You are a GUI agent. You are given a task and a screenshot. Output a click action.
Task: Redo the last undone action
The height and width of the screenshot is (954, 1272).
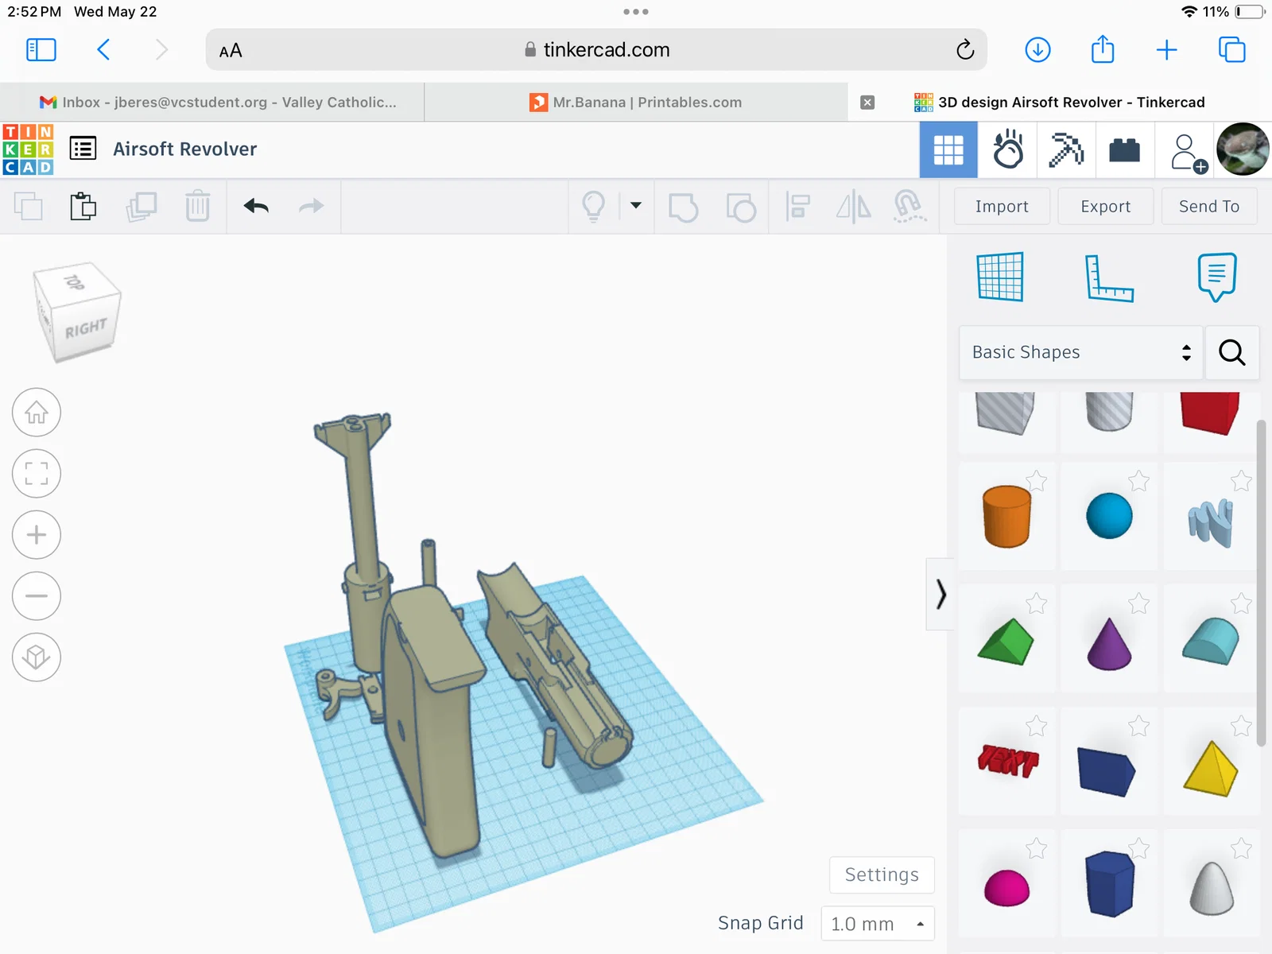point(311,207)
